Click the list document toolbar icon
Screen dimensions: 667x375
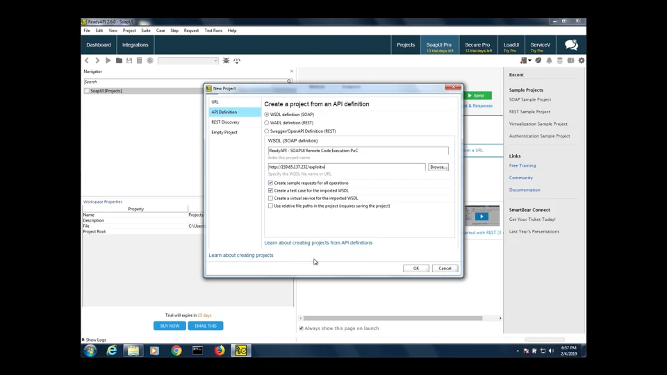pyautogui.click(x=140, y=61)
